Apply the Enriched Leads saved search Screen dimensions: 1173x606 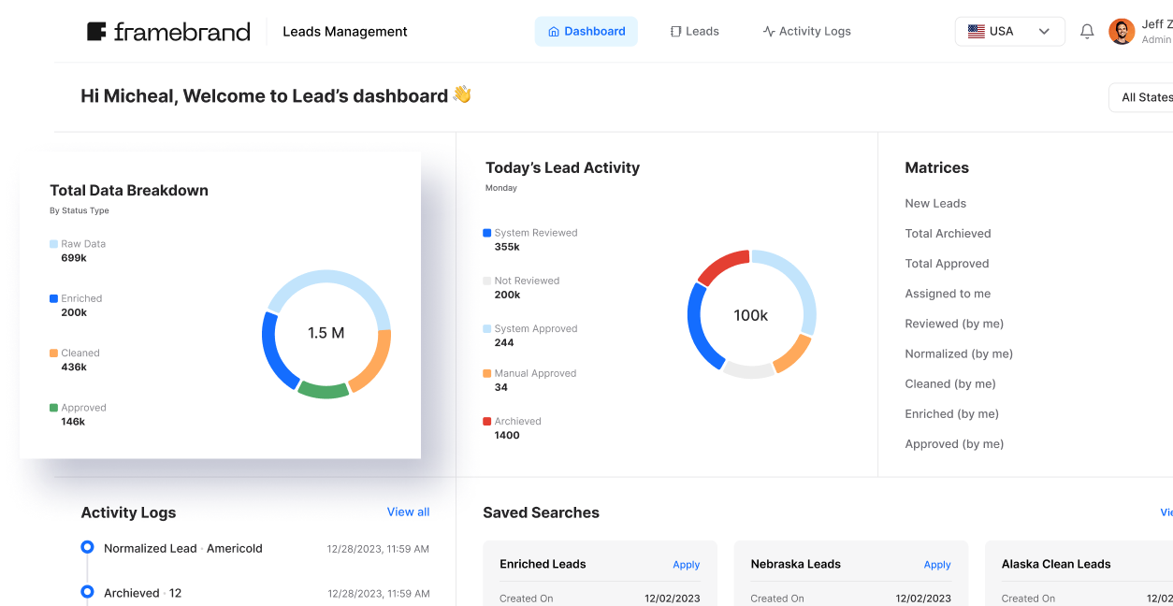(x=686, y=565)
